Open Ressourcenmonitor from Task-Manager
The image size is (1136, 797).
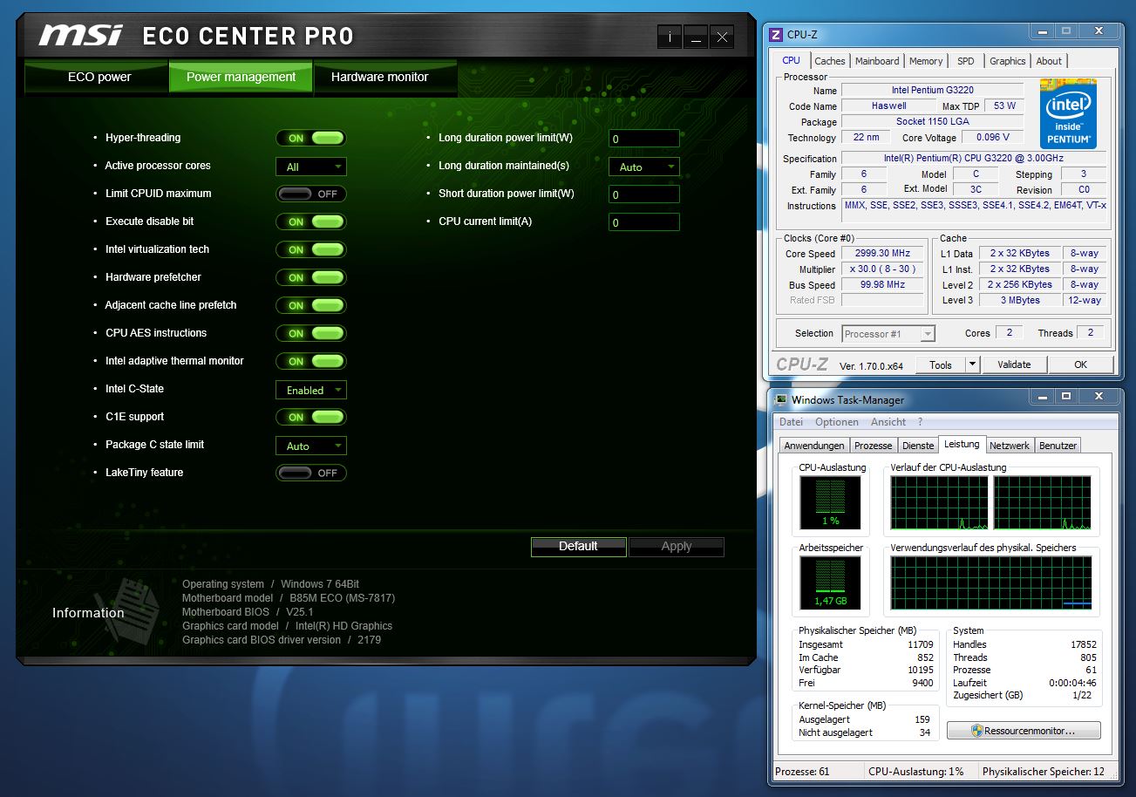click(1024, 731)
